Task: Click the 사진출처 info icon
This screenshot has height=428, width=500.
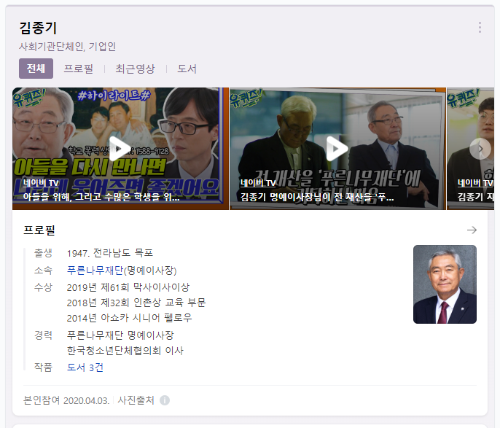Action: pos(165,400)
